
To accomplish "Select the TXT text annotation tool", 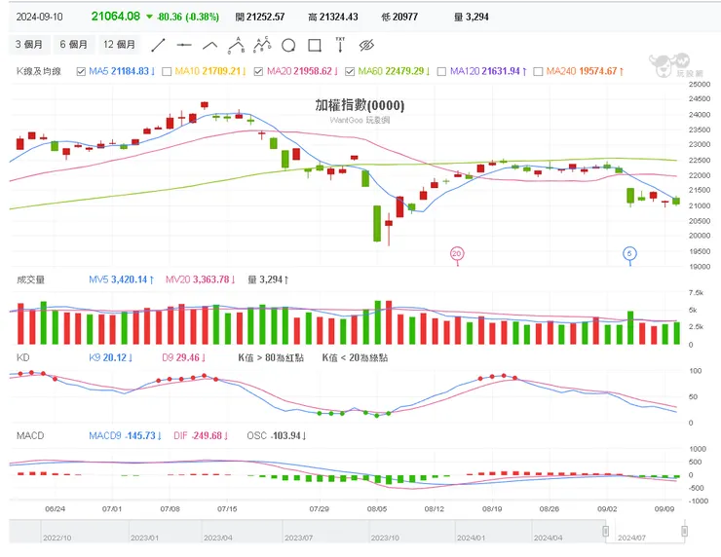I will [x=340, y=45].
